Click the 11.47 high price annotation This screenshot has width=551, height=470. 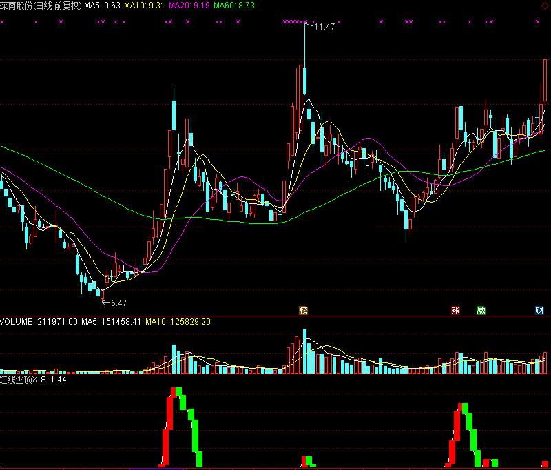[324, 27]
